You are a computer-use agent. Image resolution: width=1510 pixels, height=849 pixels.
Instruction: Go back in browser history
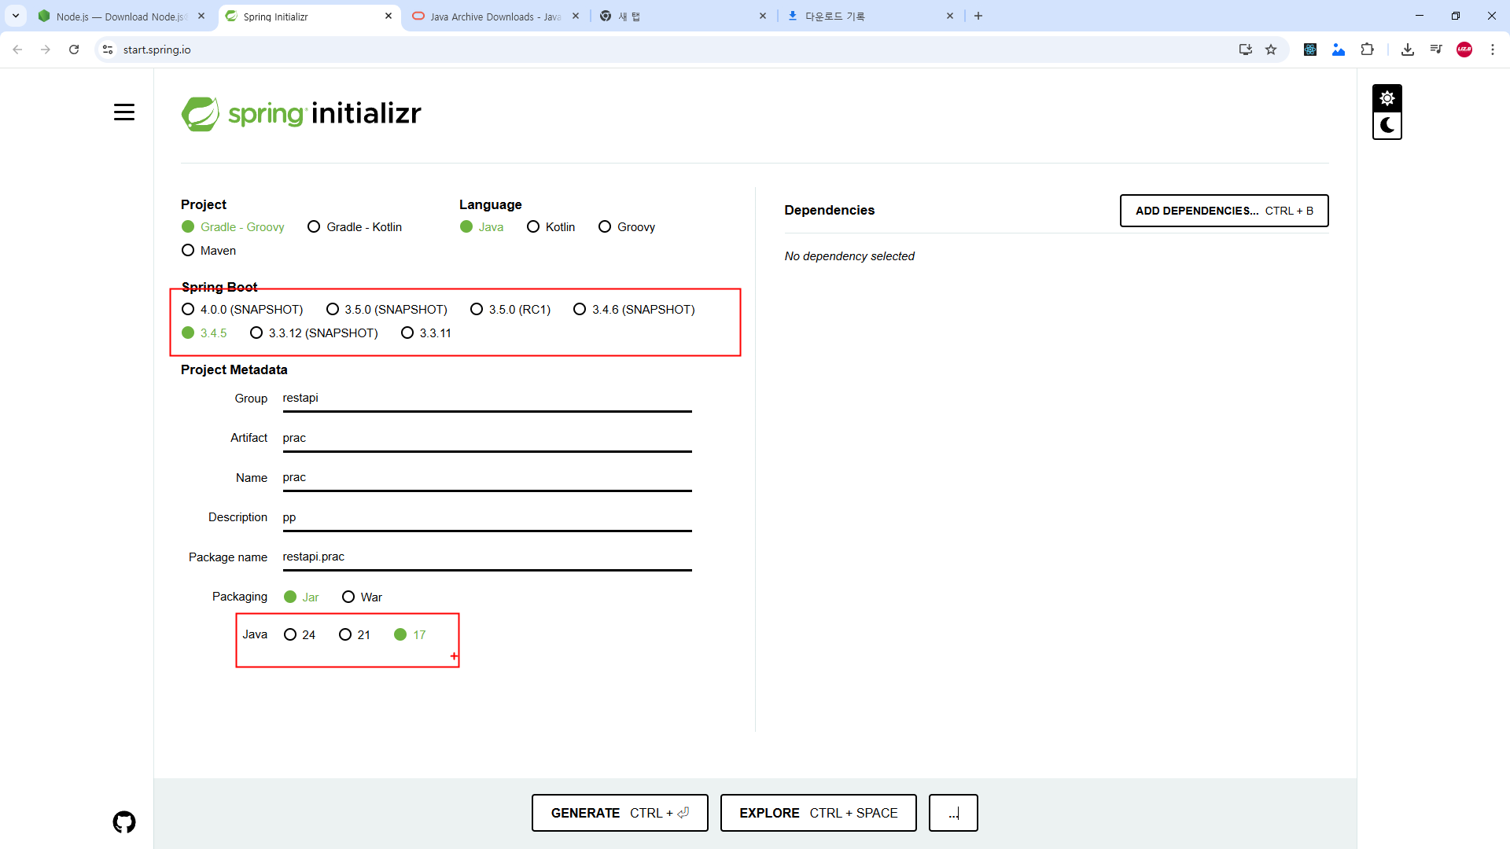coord(17,50)
